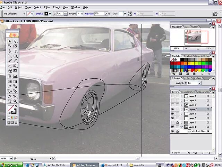The height and width of the screenshot is (167, 222).
Task: Open the Object menu
Action: tap(18, 7)
